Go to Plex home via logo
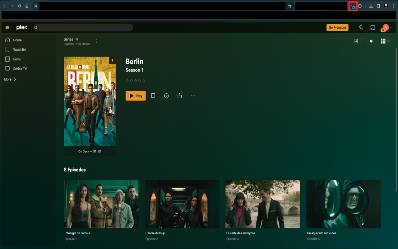Screen dimensions: 398x249 click(22, 27)
